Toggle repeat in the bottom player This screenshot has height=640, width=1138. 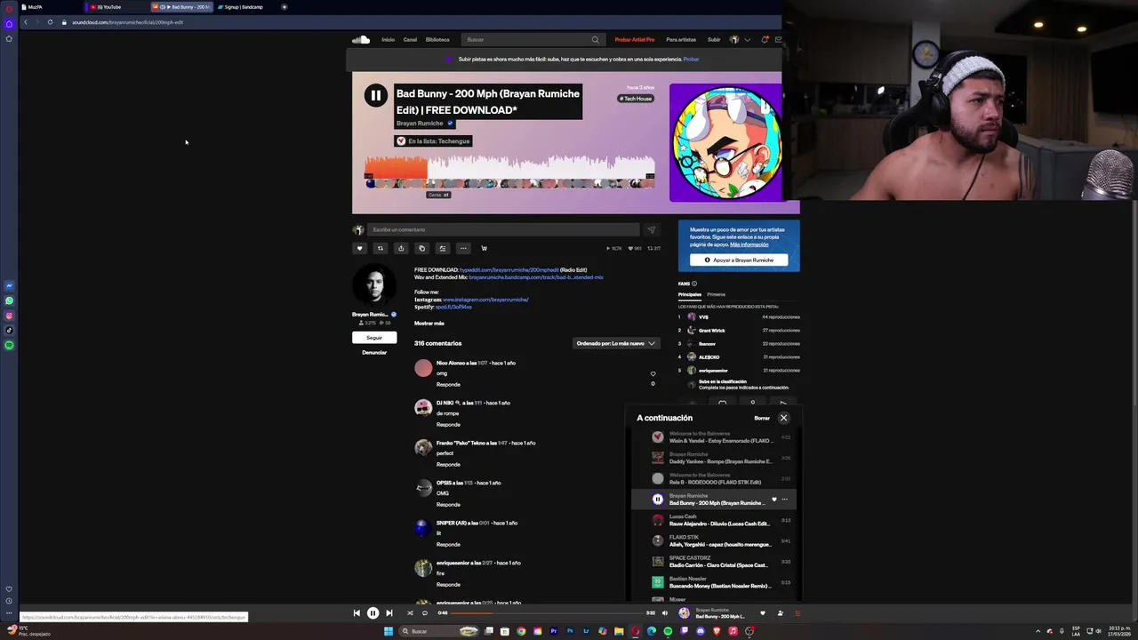pyautogui.click(x=425, y=612)
